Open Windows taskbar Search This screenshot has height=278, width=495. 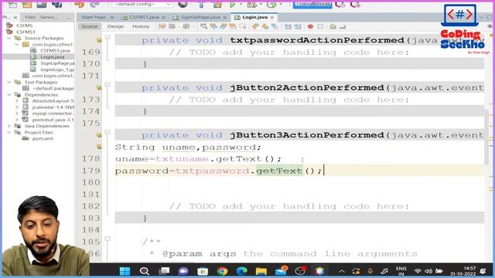point(145,271)
